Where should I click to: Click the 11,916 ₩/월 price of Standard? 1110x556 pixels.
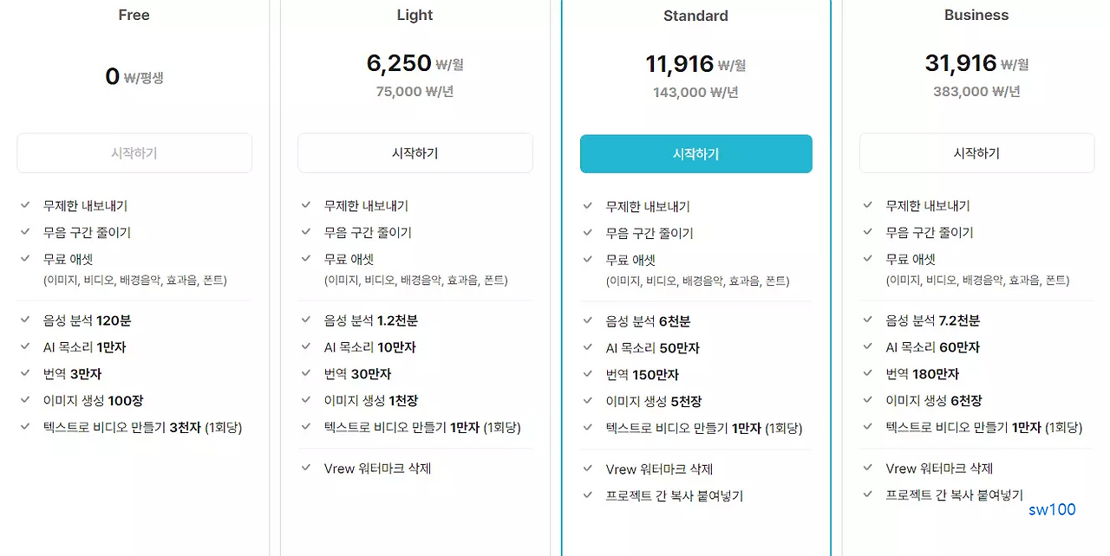click(x=695, y=63)
